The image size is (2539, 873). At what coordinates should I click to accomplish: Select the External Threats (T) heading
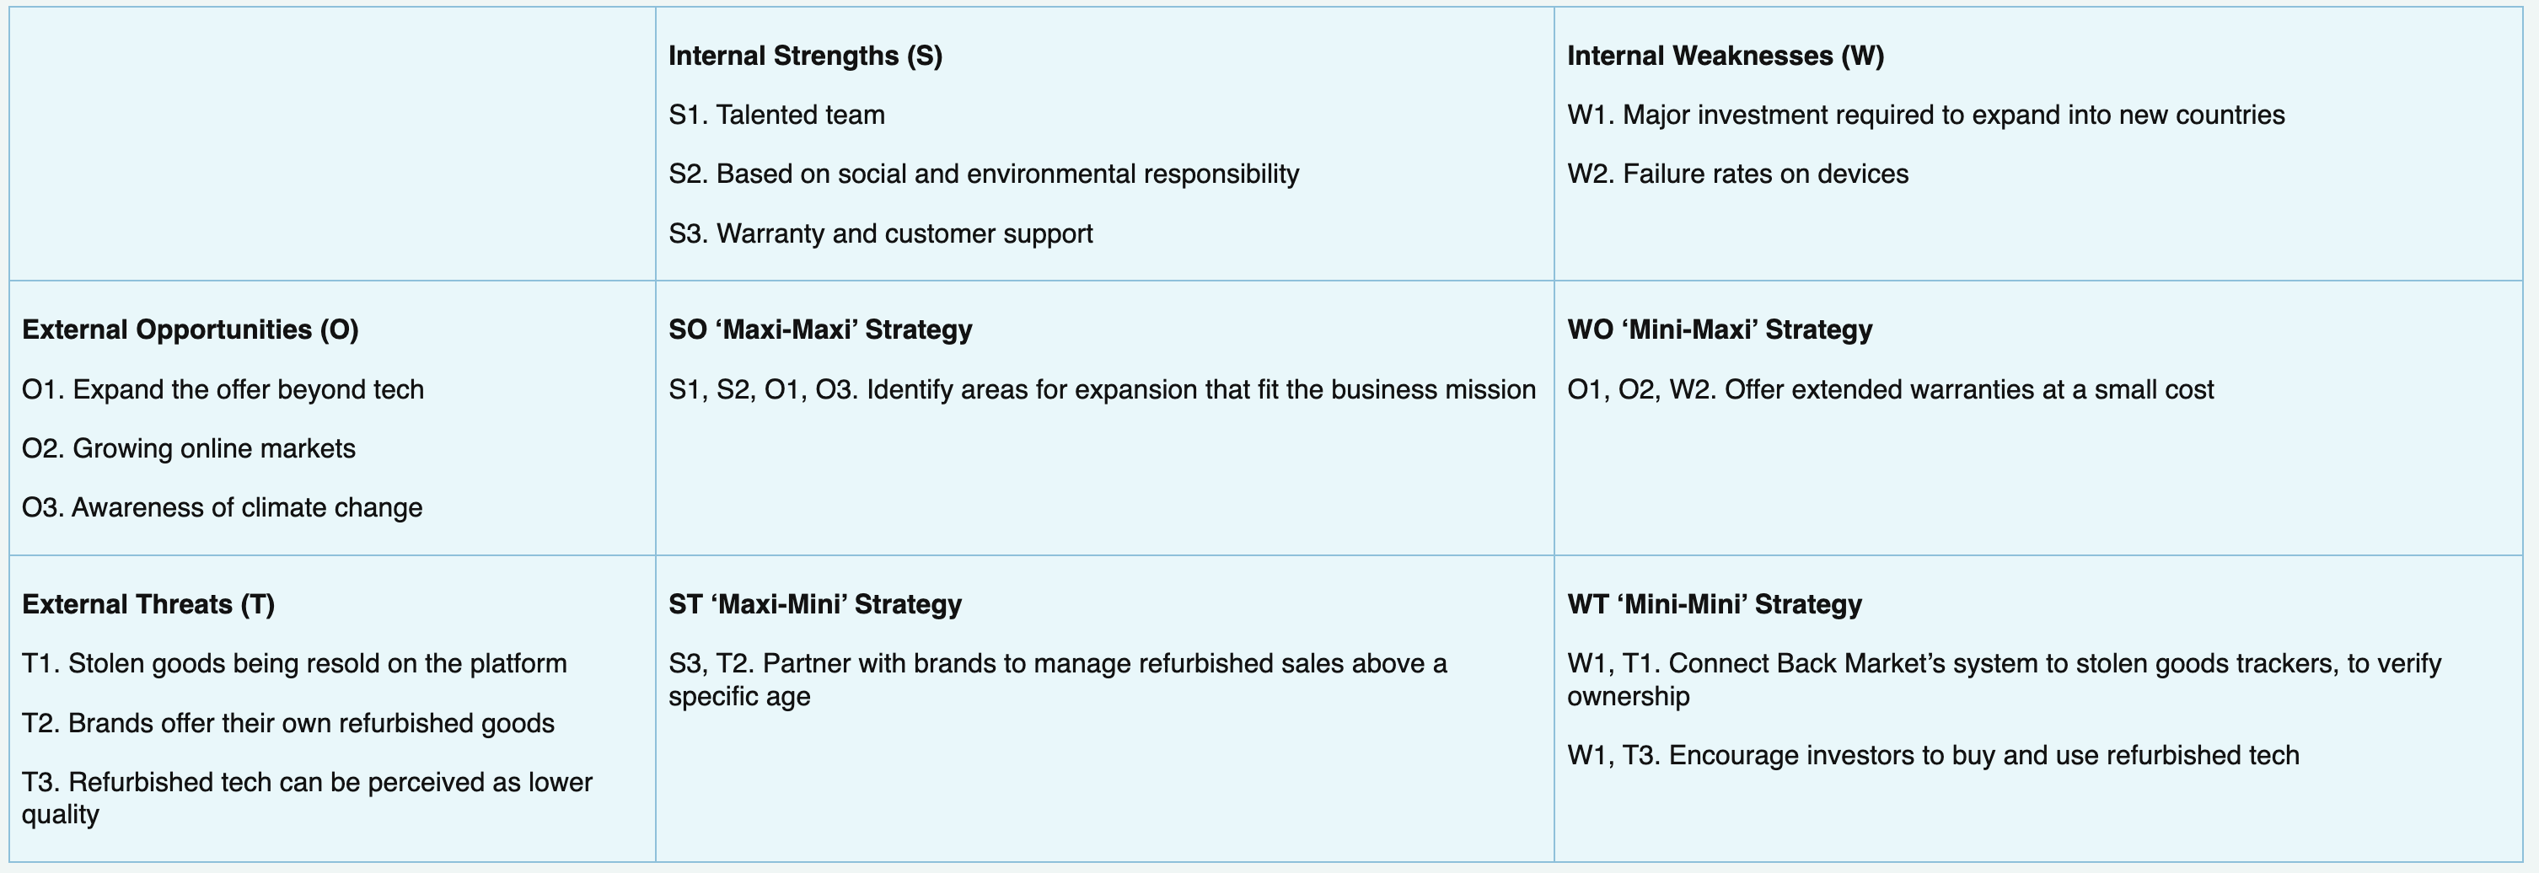(x=148, y=604)
